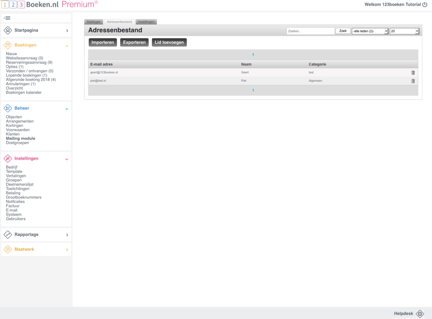Open Klanten in Beheer menu

pyautogui.click(x=13, y=134)
